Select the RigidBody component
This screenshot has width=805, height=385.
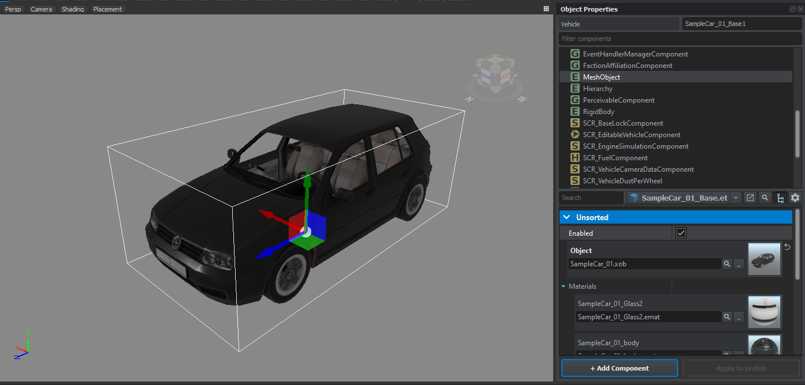(598, 112)
